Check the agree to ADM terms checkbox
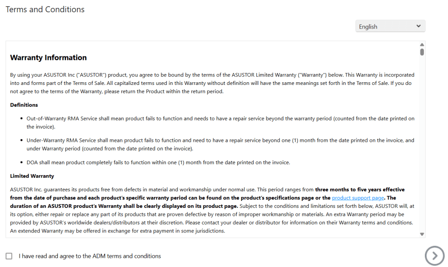This screenshot has height=267, width=448. pos(9,256)
